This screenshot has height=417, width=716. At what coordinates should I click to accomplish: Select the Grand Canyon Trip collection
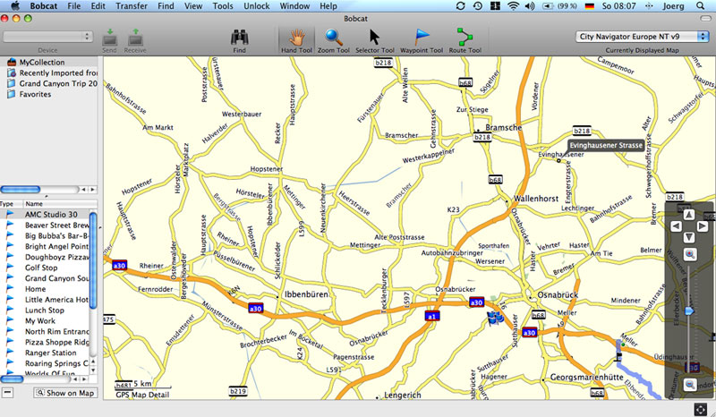click(x=57, y=82)
